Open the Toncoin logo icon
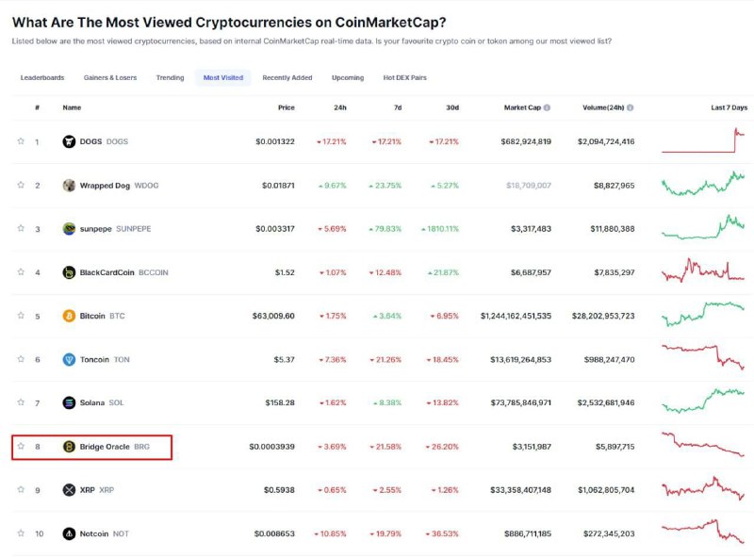The image size is (754, 557). [x=69, y=359]
